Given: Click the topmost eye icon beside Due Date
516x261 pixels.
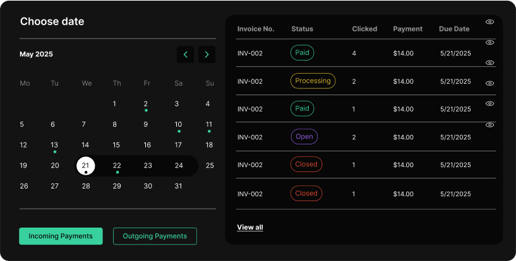Looking at the screenshot, I should coord(489,22).
